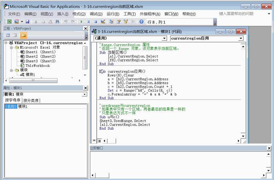Open the 帮助(H) menu
The image size is (274, 180).
tap(189, 14)
